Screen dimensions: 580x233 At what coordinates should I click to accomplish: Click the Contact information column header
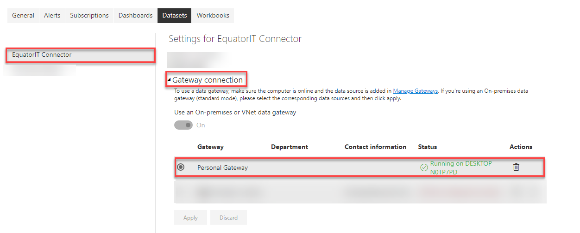(x=375, y=147)
